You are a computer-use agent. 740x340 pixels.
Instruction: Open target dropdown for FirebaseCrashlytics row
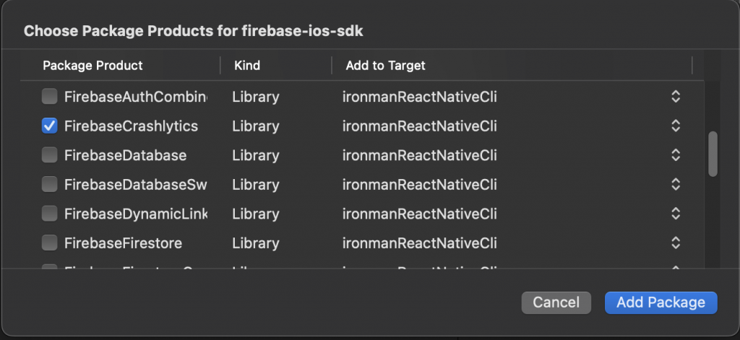675,126
